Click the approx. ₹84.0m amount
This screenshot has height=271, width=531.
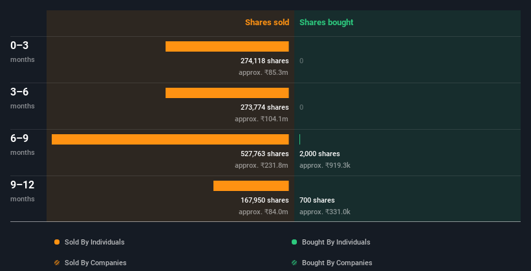(263, 212)
